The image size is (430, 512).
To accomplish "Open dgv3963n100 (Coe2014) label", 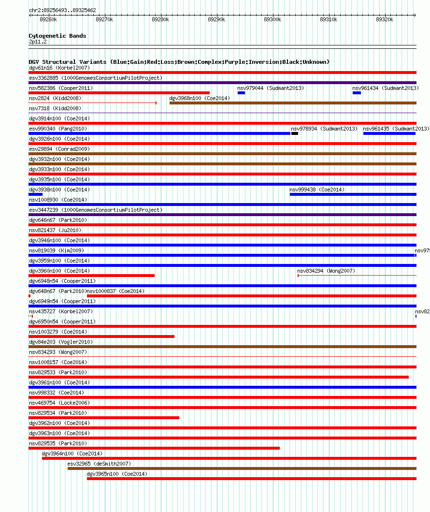I will click(x=59, y=433).
